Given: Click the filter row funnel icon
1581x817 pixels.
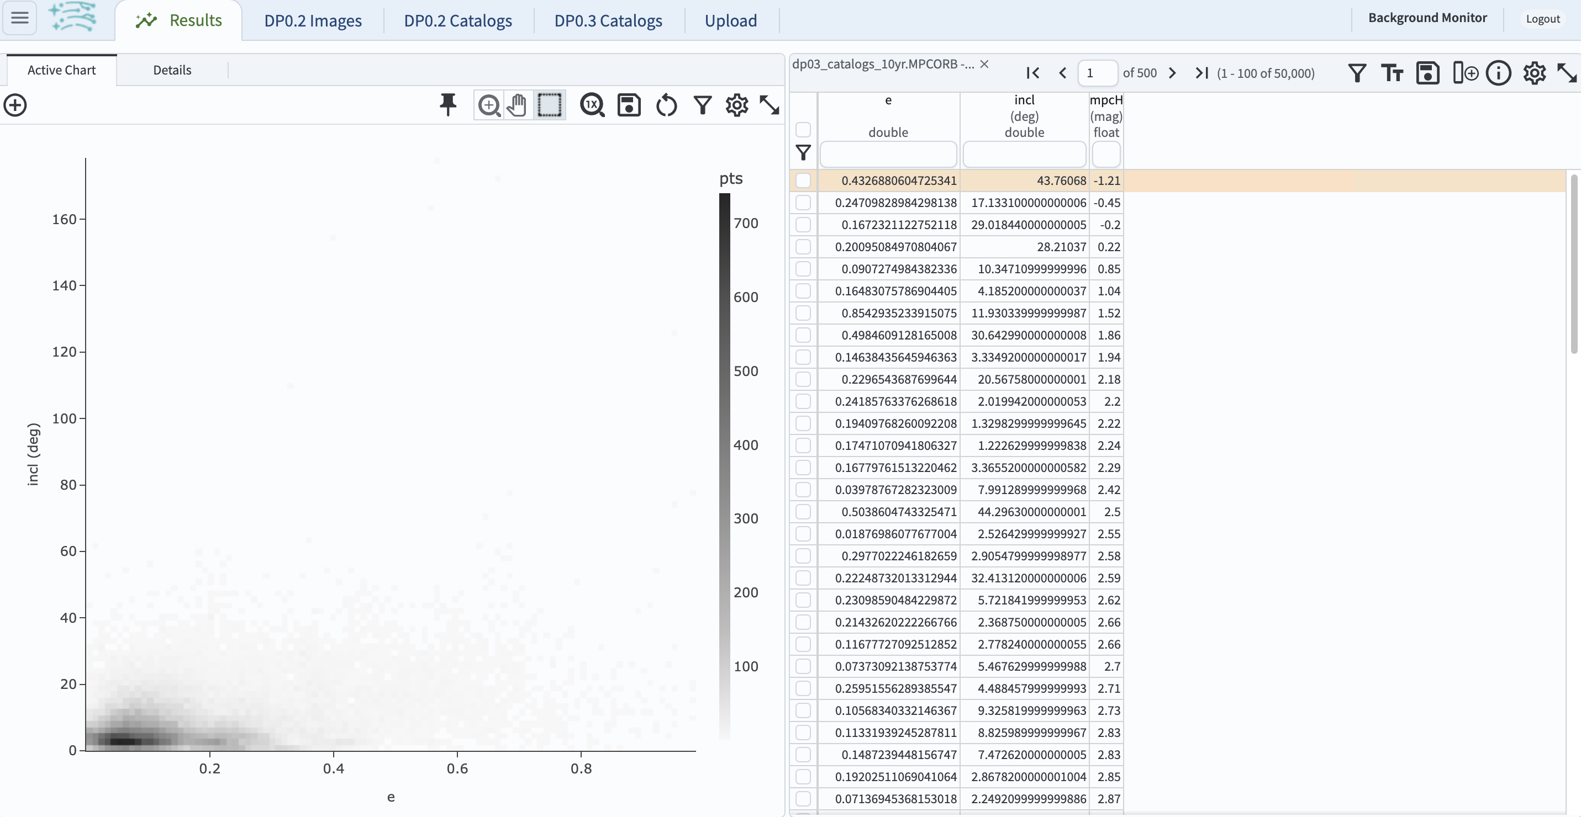Looking at the screenshot, I should [803, 152].
